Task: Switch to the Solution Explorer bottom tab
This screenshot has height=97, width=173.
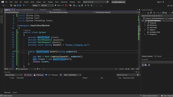Action: click(x=147, y=56)
